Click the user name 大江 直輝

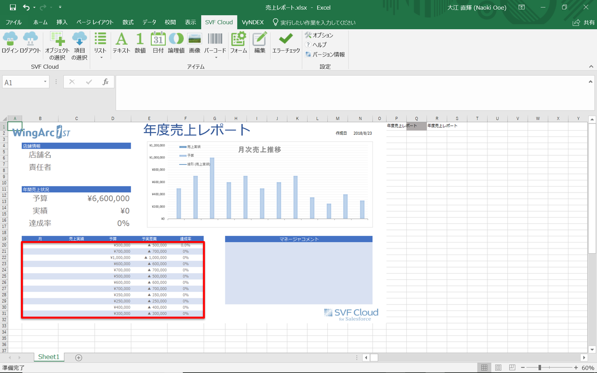[x=477, y=7]
